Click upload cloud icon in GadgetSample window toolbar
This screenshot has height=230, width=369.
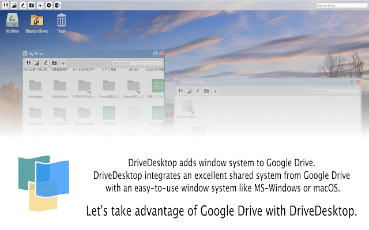click(215, 91)
